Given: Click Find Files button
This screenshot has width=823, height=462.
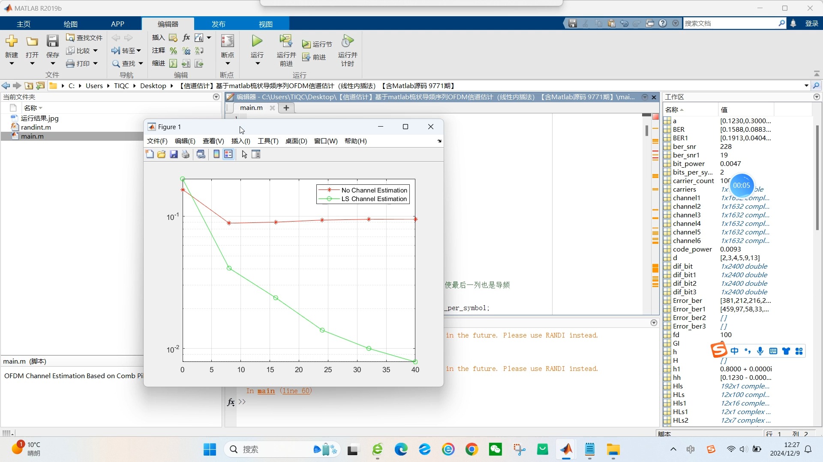Looking at the screenshot, I should (x=84, y=38).
